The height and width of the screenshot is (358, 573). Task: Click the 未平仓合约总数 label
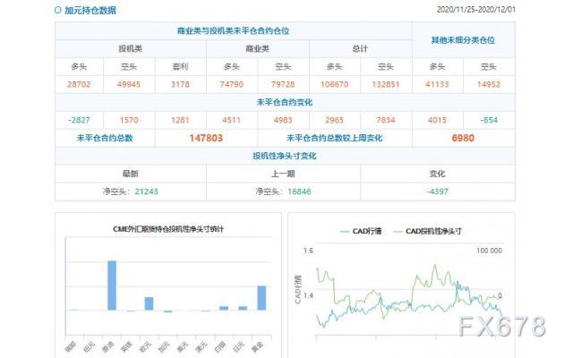(105, 138)
